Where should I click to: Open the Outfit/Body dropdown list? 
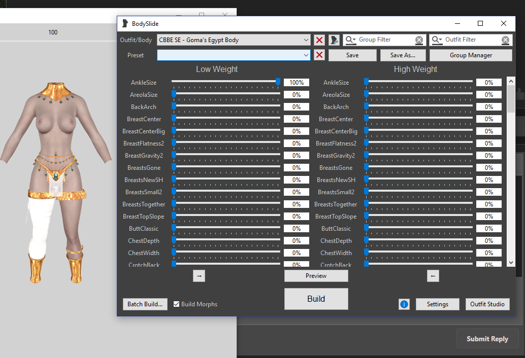(x=306, y=40)
